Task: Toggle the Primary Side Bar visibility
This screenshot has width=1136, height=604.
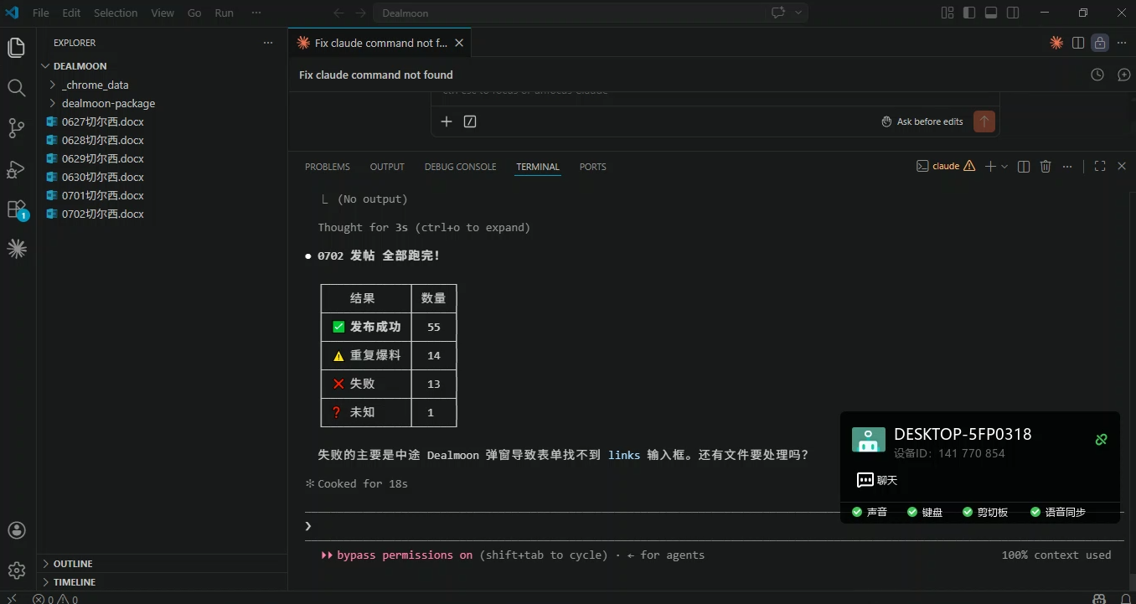Action: [969, 13]
